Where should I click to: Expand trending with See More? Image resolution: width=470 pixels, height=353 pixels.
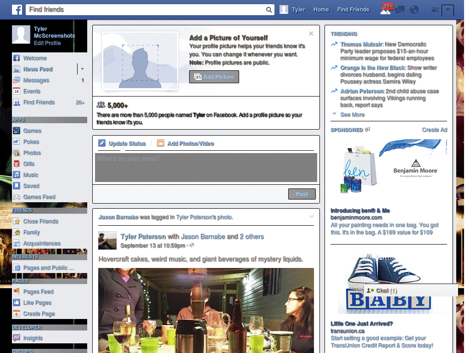click(352, 114)
